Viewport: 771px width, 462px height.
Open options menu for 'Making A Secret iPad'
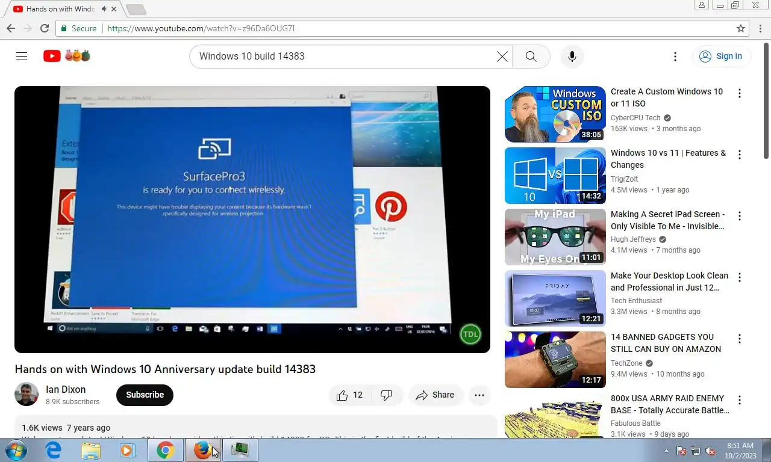(x=740, y=216)
